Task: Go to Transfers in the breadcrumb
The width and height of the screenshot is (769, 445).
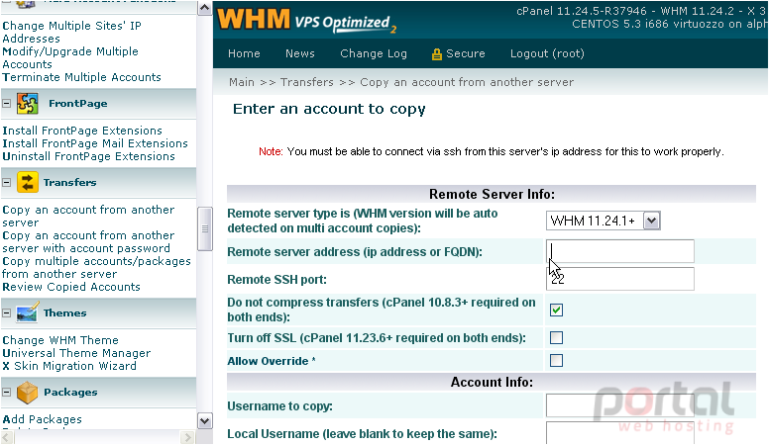Action: 307,82
